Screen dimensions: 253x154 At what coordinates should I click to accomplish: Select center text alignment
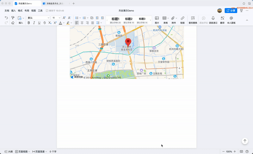click(x=82, y=23)
